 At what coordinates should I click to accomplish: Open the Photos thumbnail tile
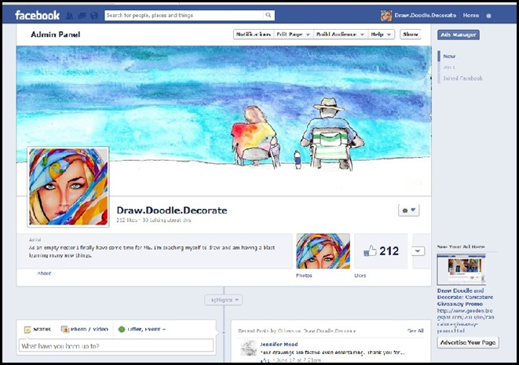(x=323, y=251)
